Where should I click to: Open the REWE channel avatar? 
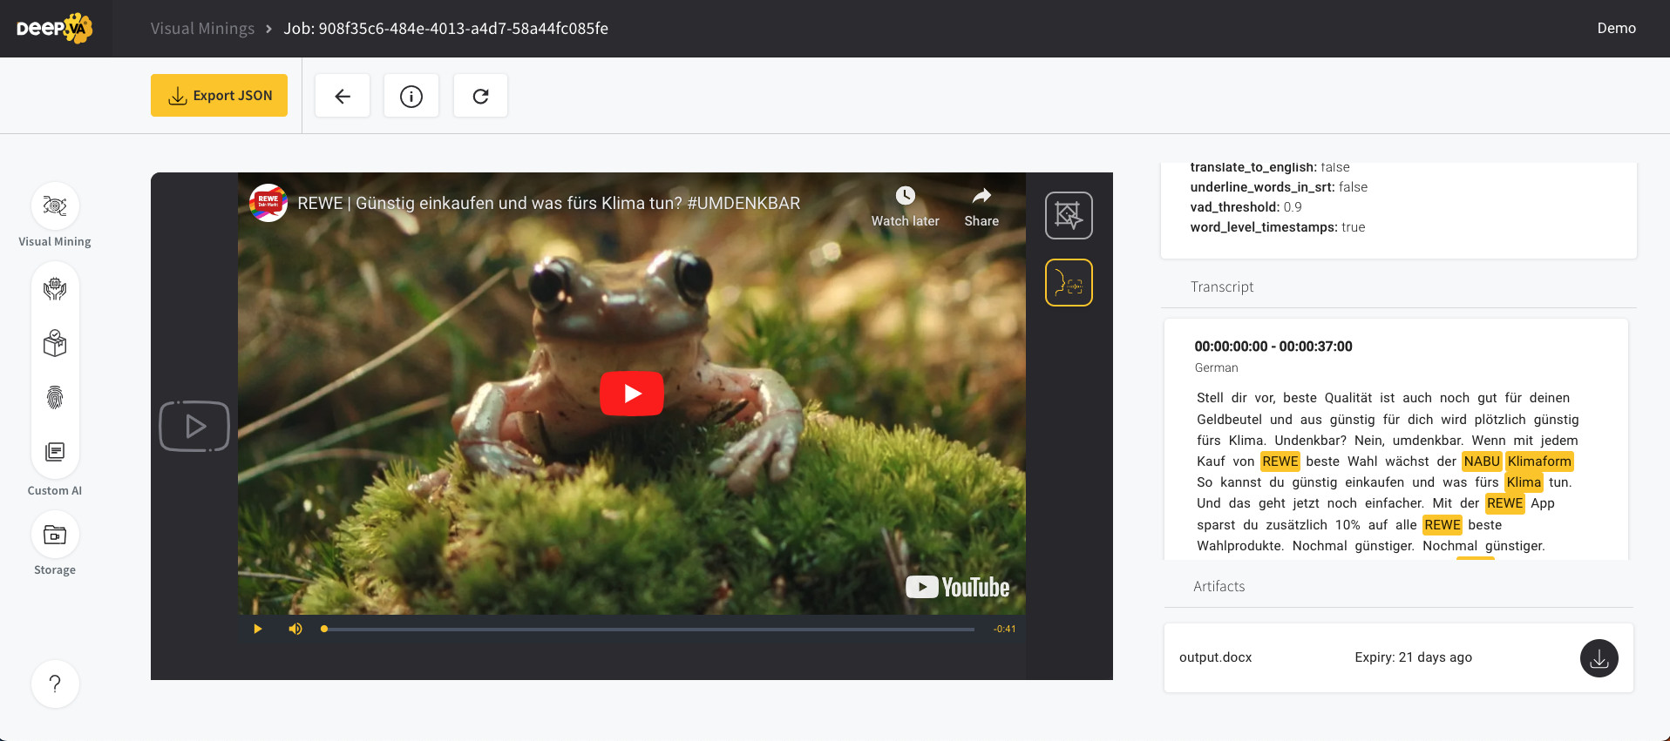268,203
